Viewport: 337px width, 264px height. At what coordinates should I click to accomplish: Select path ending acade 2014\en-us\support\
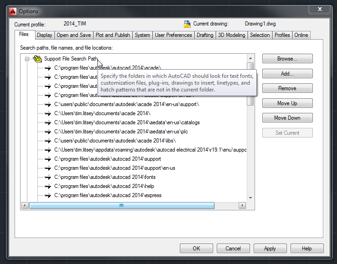point(127,104)
